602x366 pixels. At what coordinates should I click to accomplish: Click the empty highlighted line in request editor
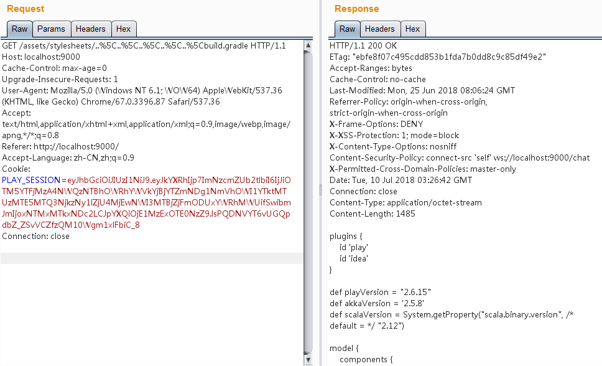pos(152,258)
